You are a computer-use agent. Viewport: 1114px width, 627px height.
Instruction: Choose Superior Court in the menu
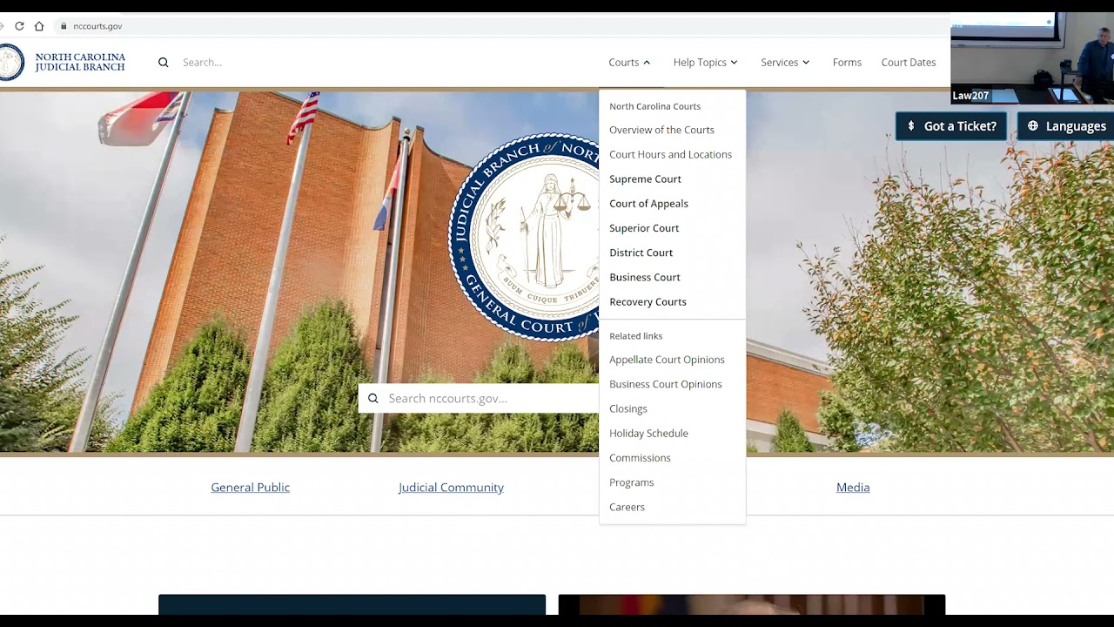coord(644,228)
